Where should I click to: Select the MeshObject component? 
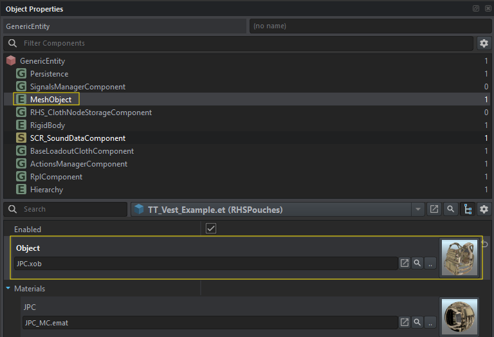coord(50,100)
